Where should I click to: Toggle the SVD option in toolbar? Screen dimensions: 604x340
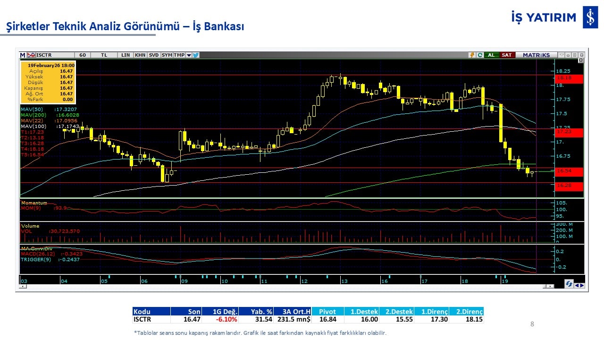[x=154, y=55]
